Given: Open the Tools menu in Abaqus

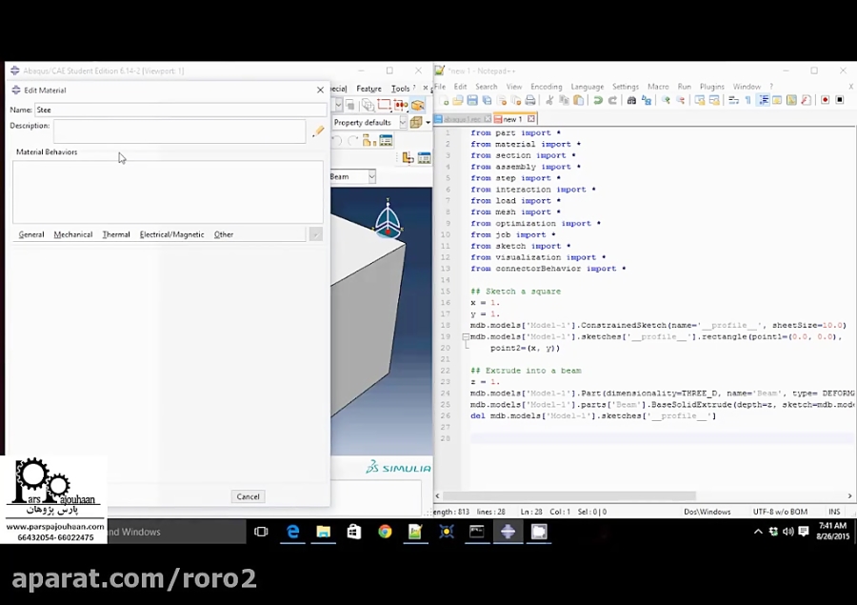Looking at the screenshot, I should coord(401,87).
